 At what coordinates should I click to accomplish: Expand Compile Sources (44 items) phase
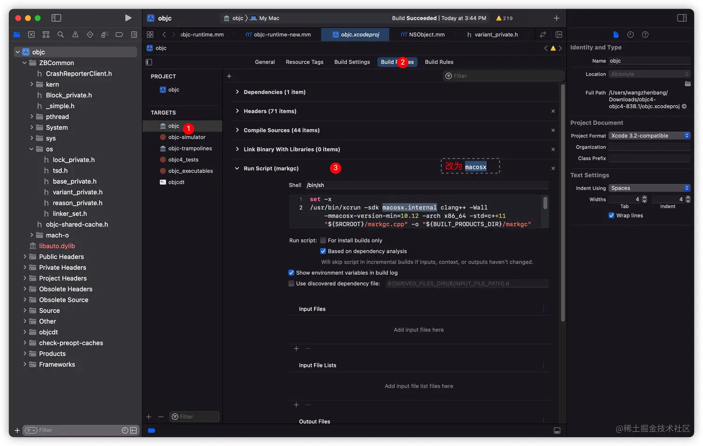(237, 130)
